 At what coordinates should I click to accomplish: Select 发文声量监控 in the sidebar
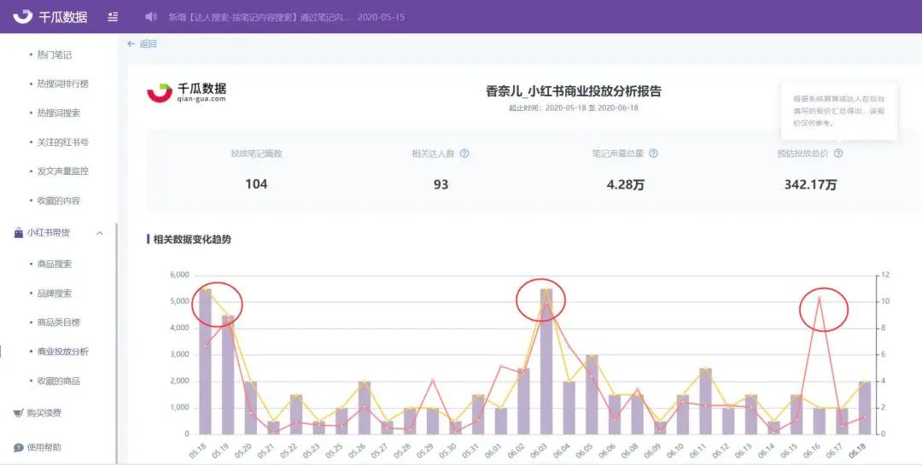[x=63, y=171]
